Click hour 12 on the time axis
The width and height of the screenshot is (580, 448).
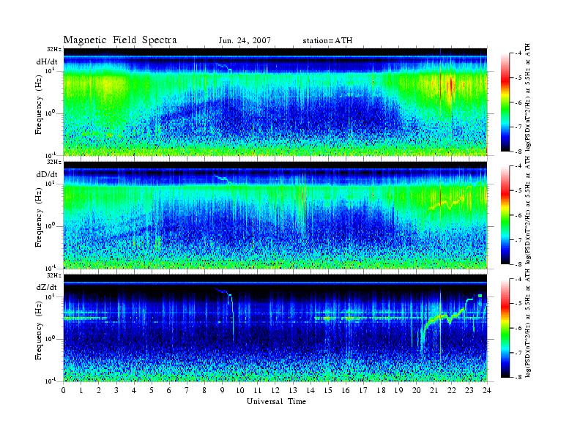coord(275,390)
